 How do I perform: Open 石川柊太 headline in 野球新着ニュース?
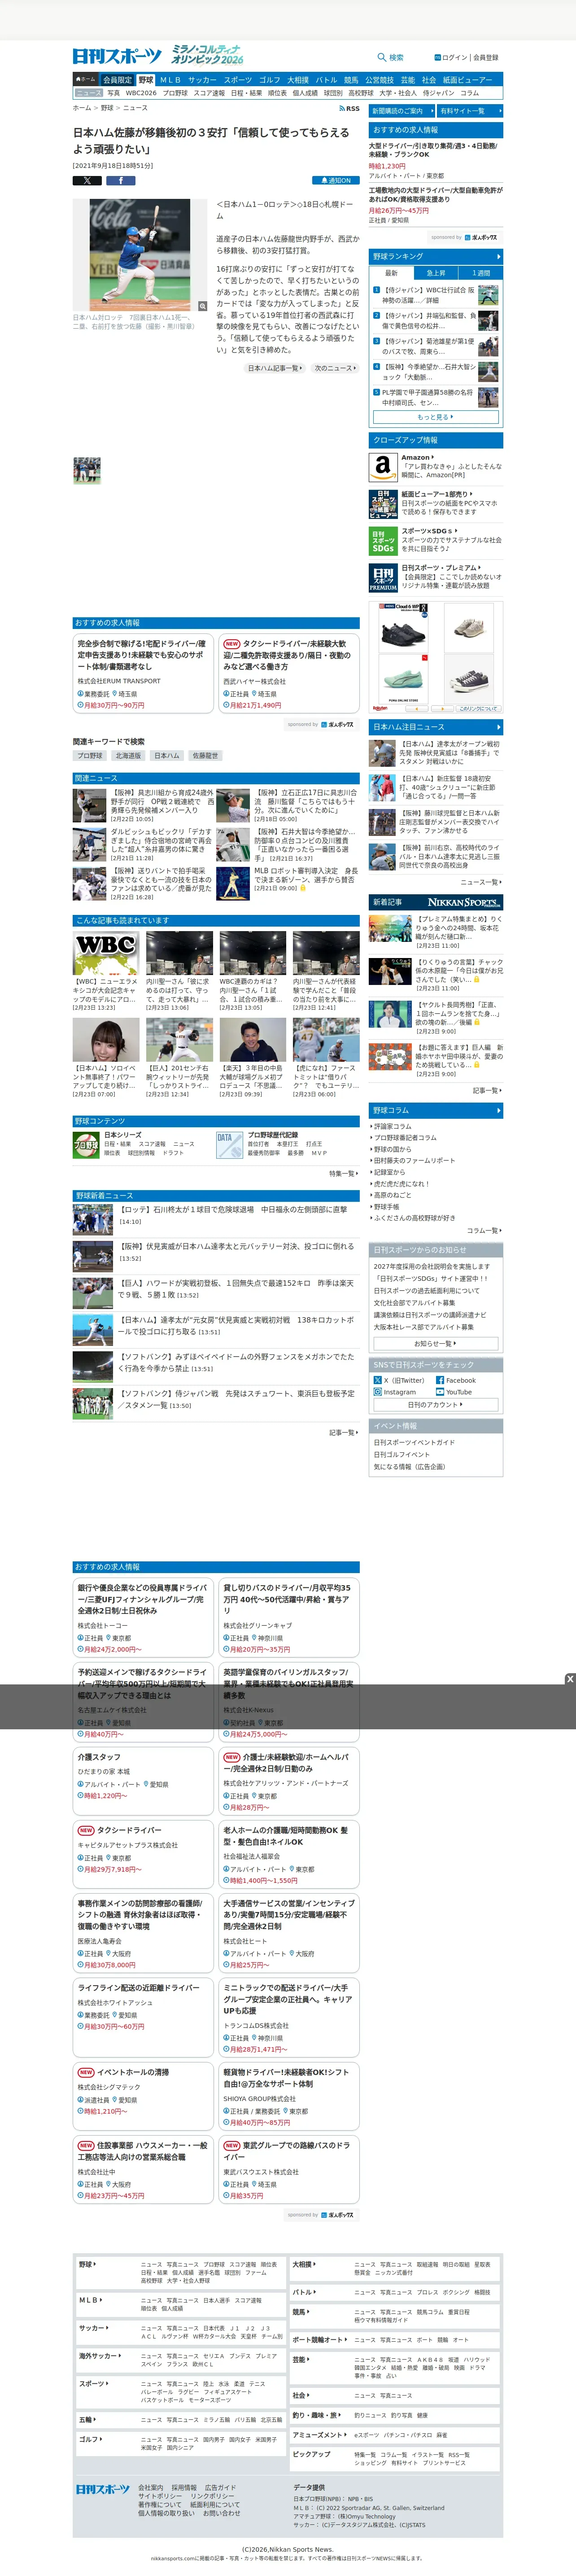233,1210
